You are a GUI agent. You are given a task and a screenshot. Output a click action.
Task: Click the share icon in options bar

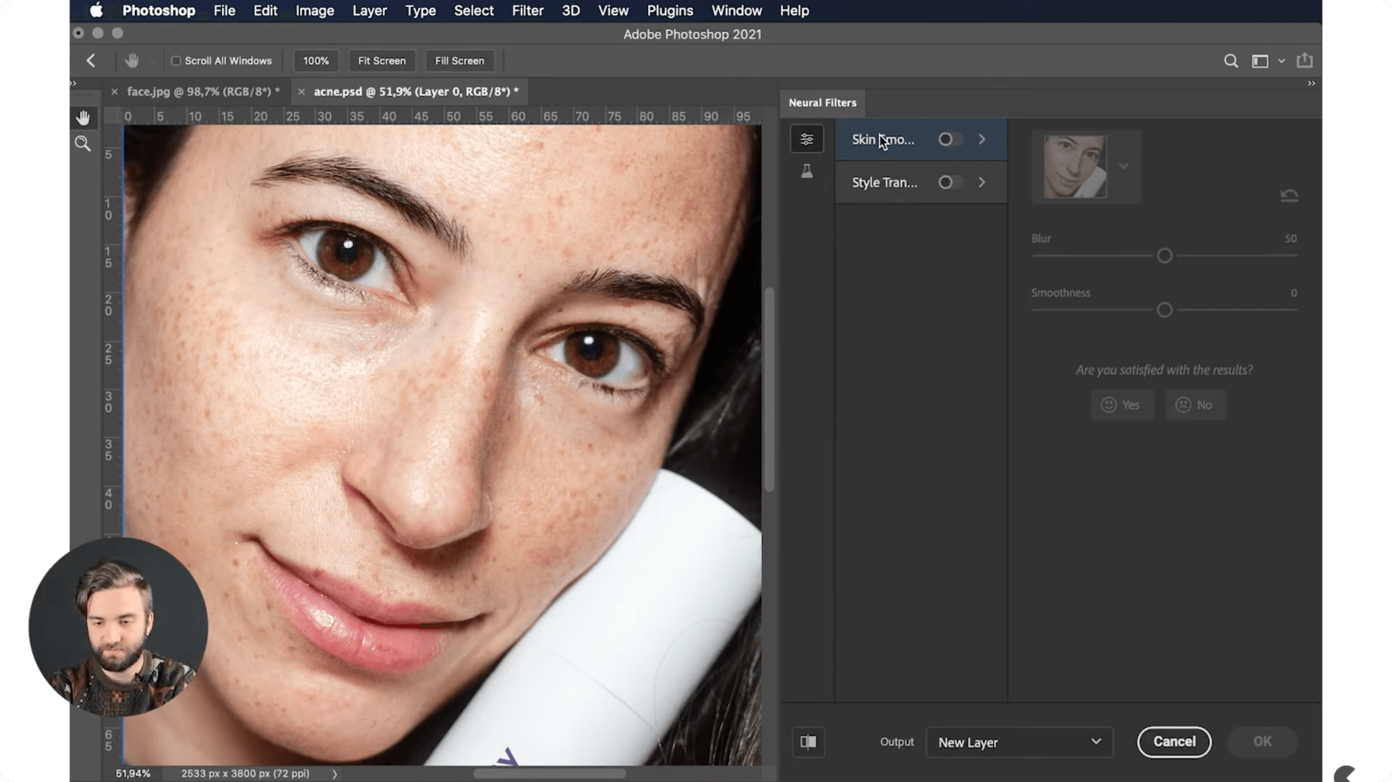(1305, 60)
